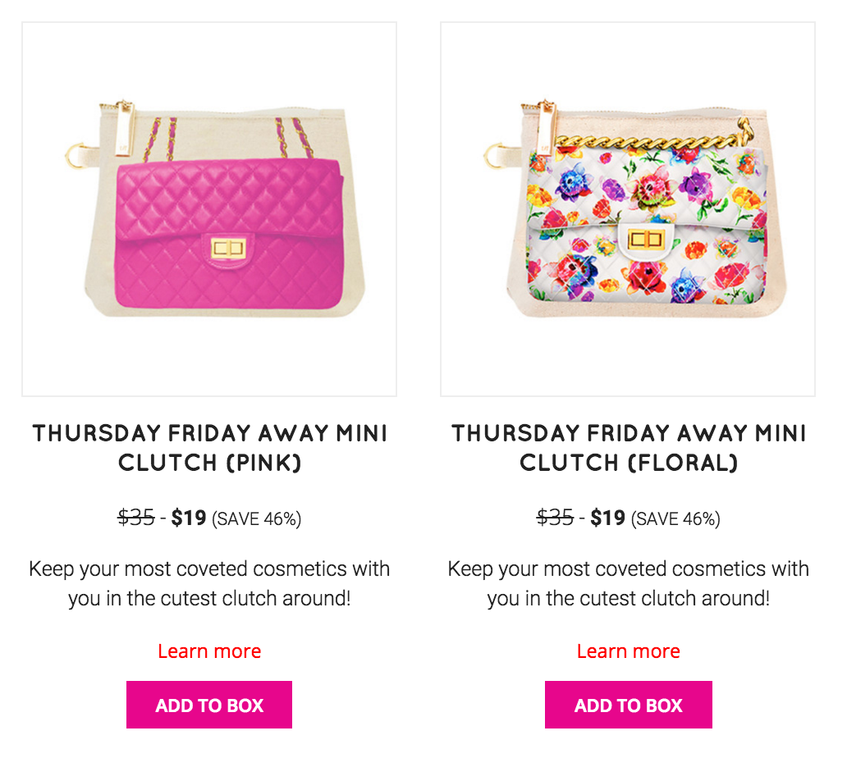Select the bold $19 price for floral clutch
Viewport: 847px width, 781px height.
pos(607,518)
